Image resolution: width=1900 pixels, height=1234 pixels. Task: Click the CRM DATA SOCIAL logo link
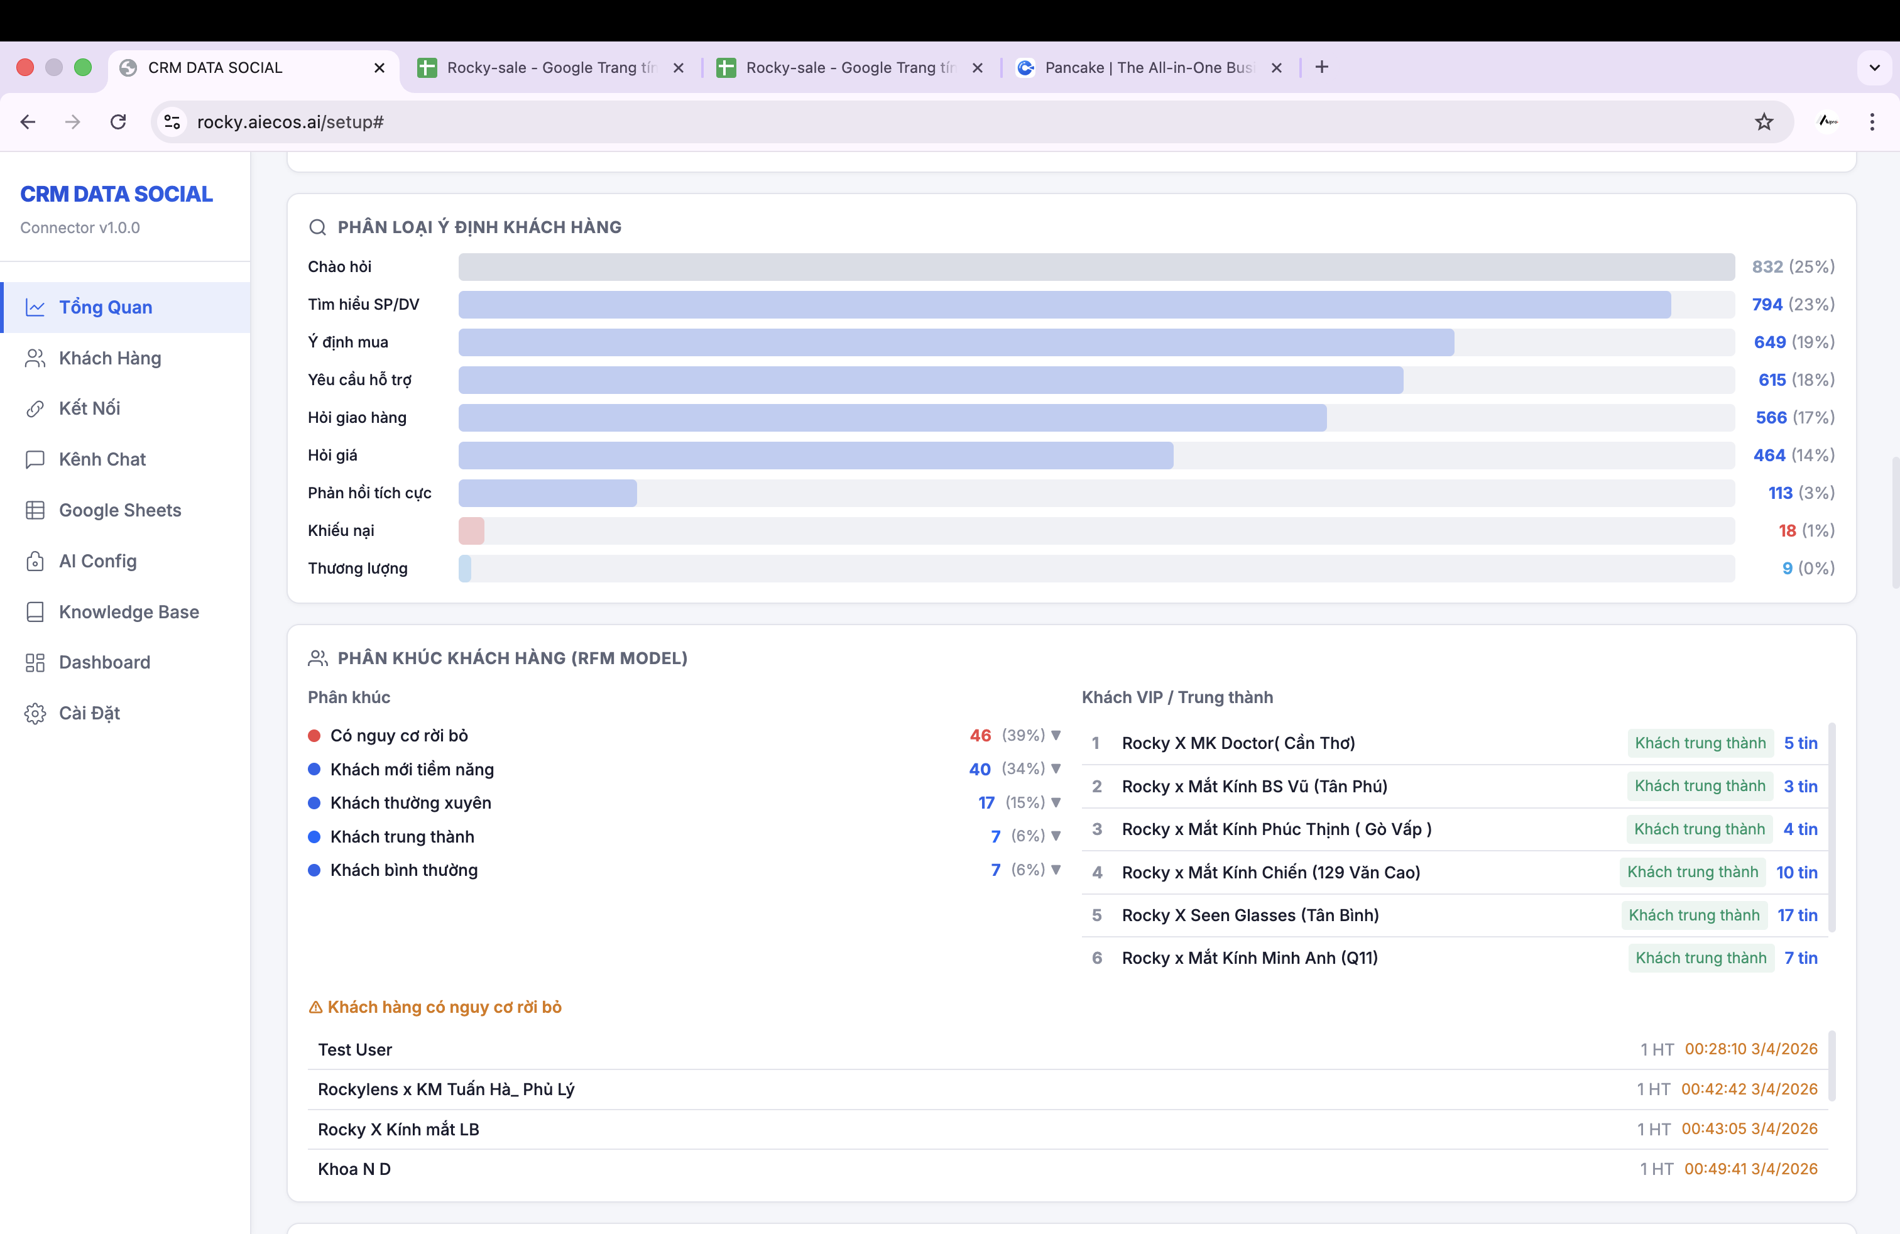click(117, 194)
